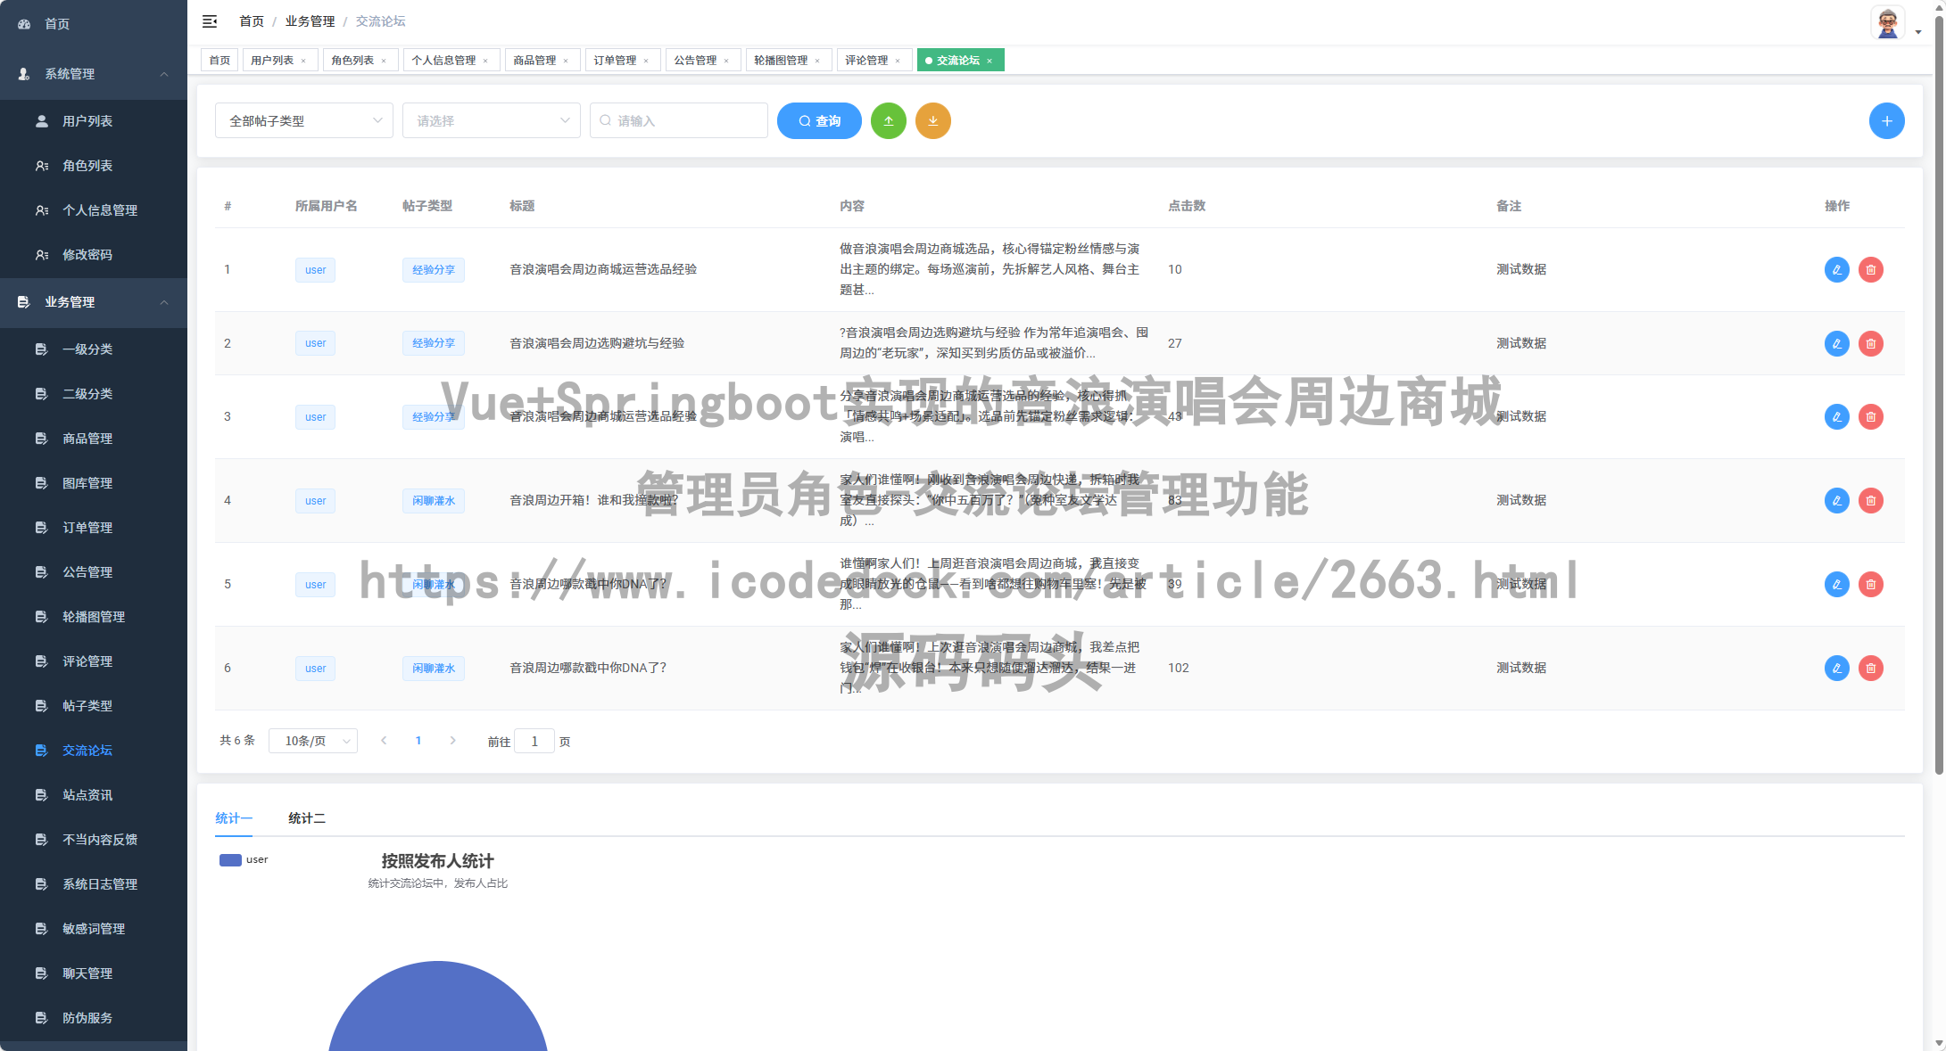The width and height of the screenshot is (1946, 1051).
Task: Close the 评论管理 tab
Action: coord(898,61)
